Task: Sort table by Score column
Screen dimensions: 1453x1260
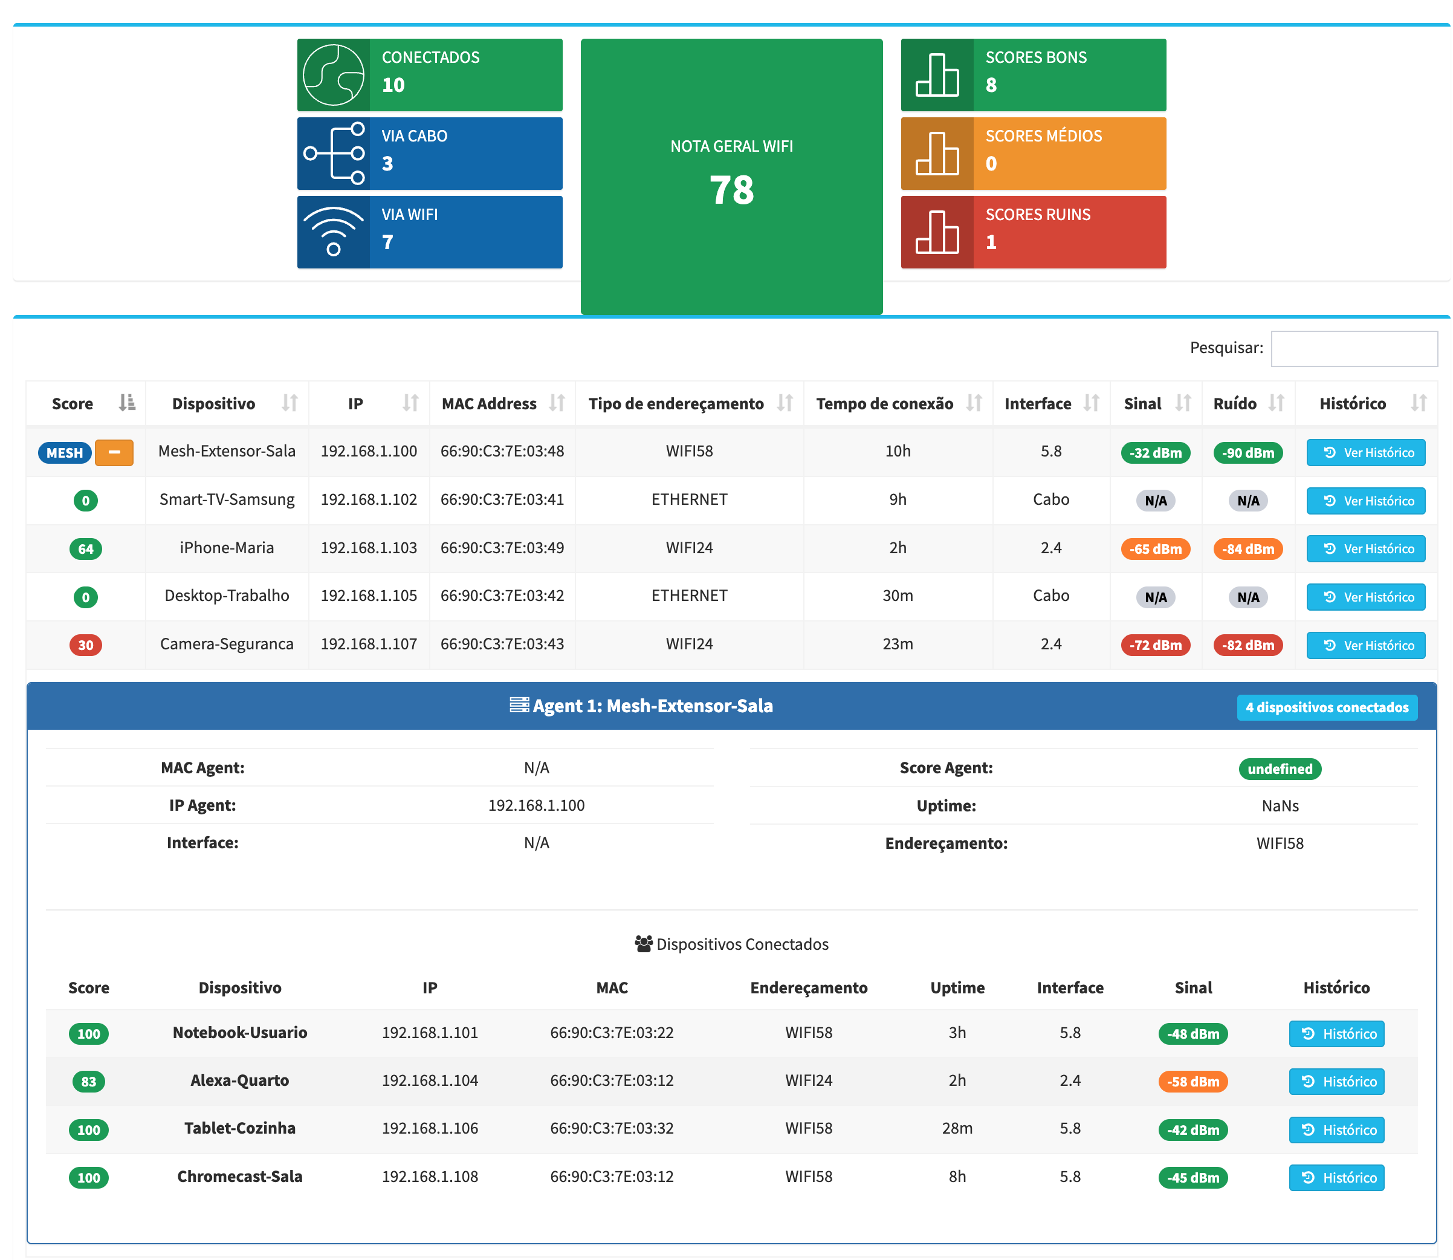Action: coord(86,404)
